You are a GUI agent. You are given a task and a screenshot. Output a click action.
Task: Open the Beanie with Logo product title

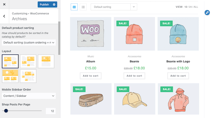[x=178, y=61]
